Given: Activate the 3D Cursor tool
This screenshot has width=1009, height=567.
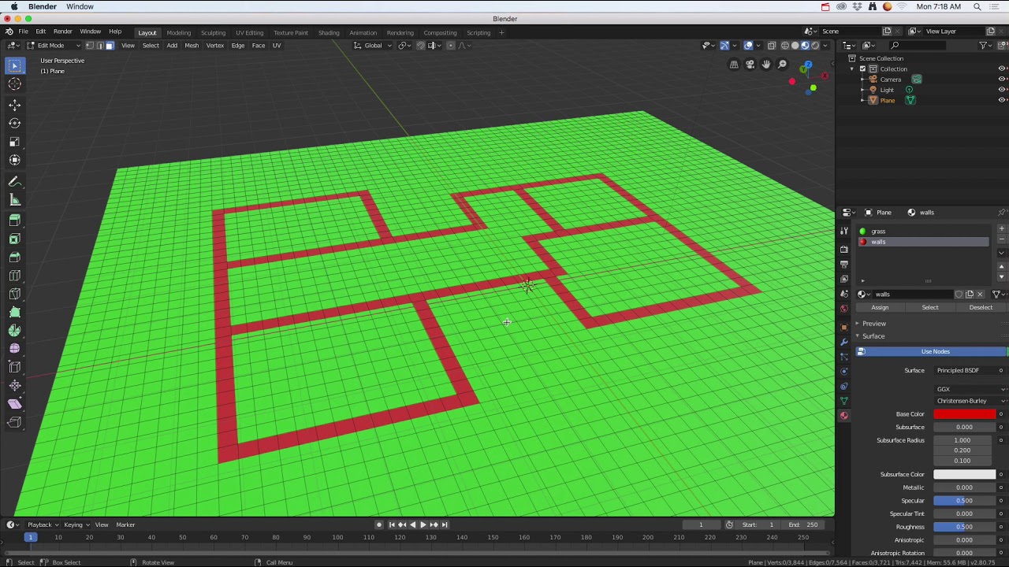Looking at the screenshot, I should click(x=14, y=84).
